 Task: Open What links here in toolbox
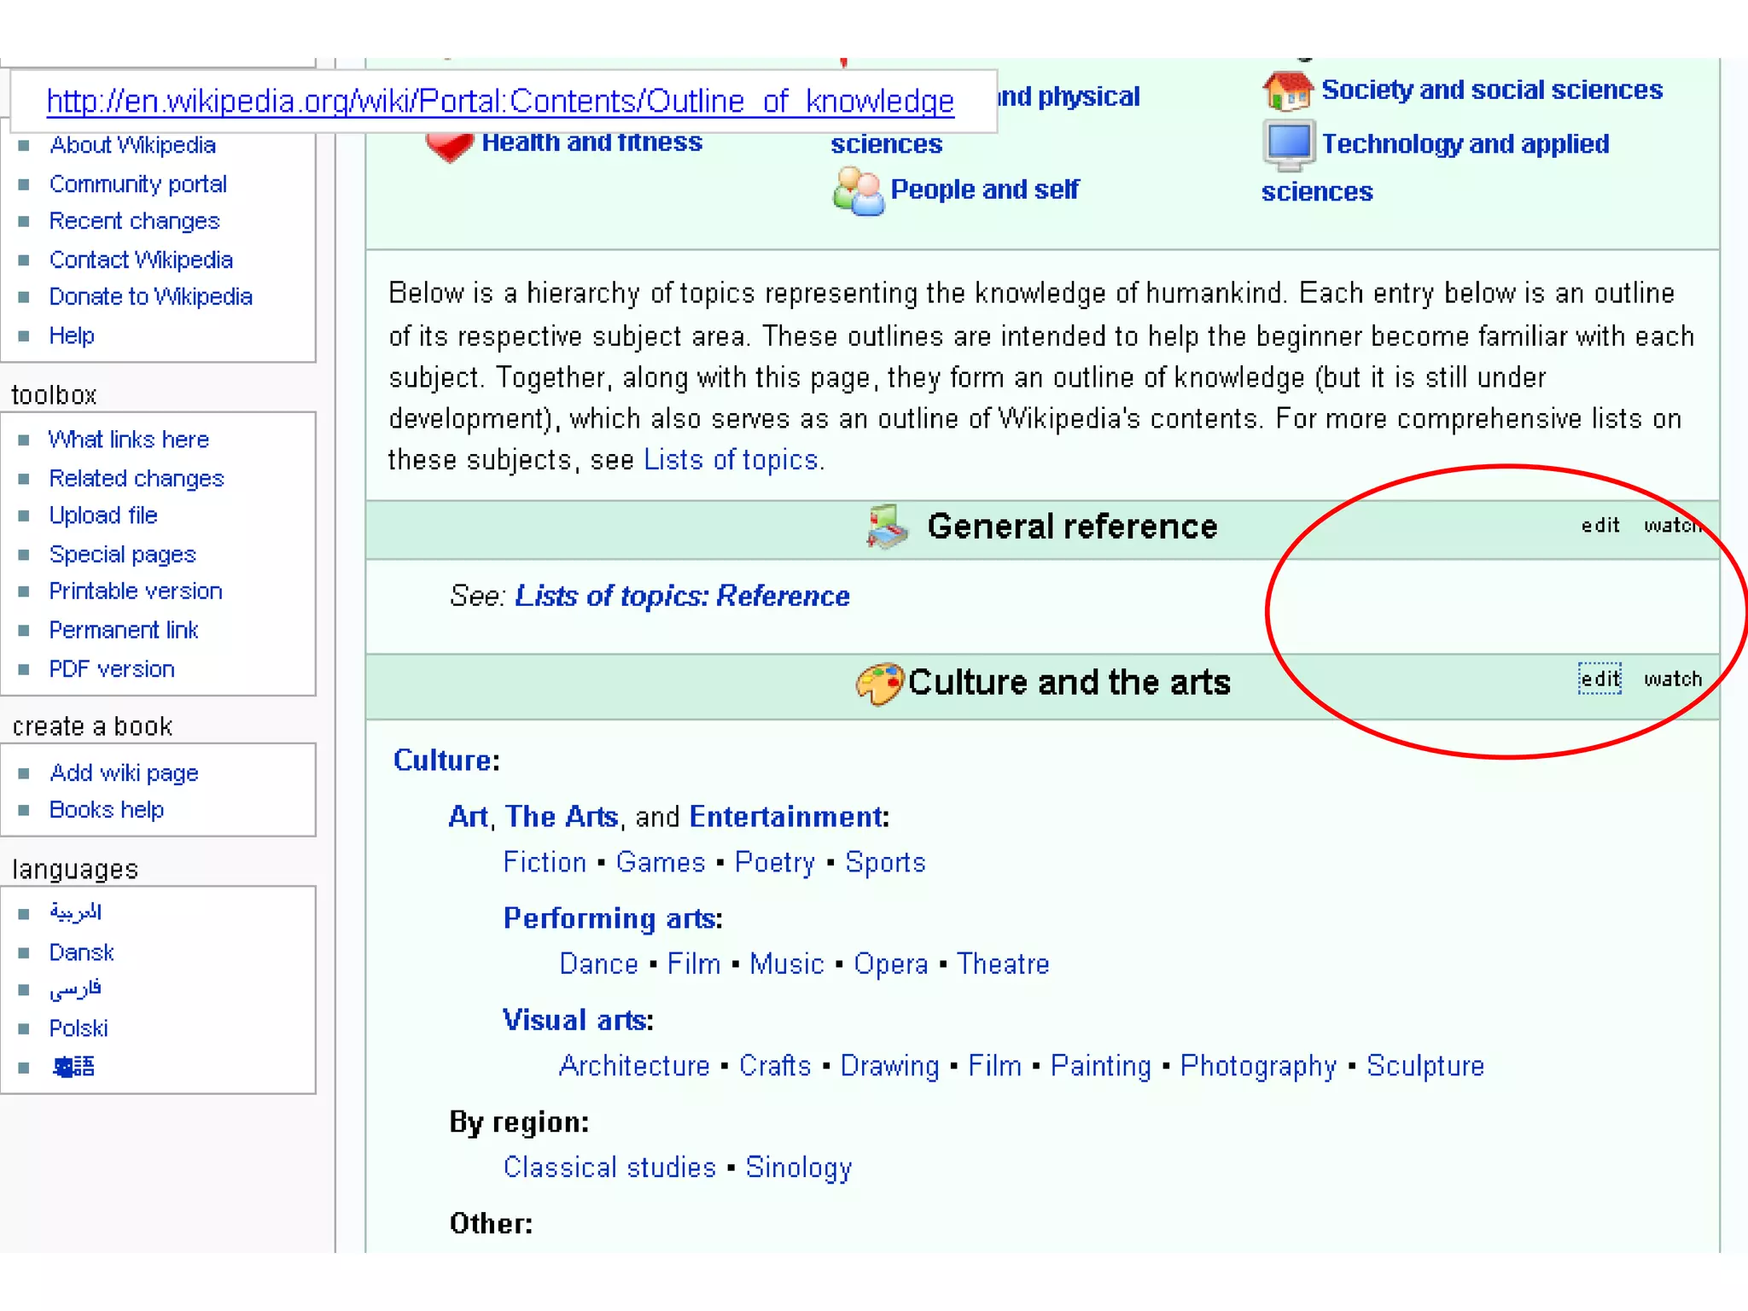[x=129, y=440]
